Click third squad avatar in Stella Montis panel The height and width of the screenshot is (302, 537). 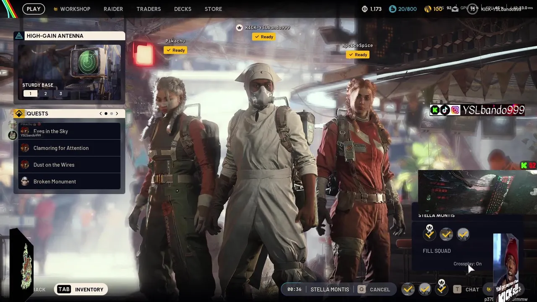463,234
